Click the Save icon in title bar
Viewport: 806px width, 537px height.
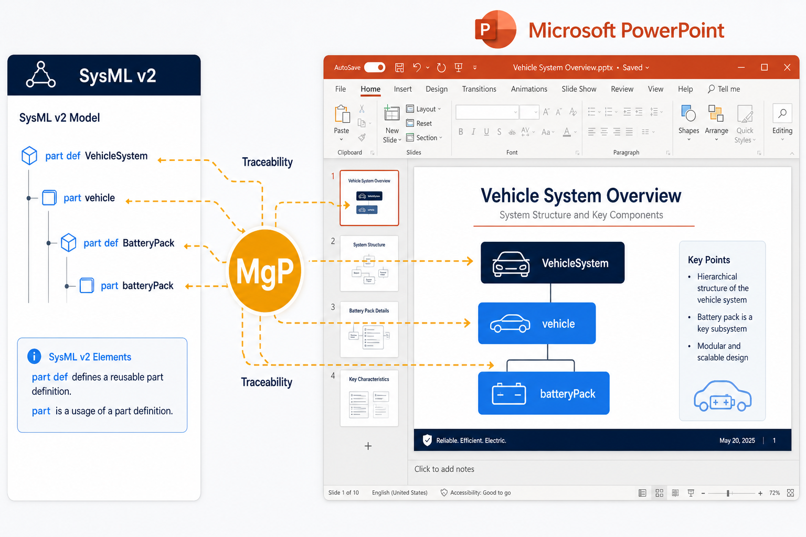399,68
